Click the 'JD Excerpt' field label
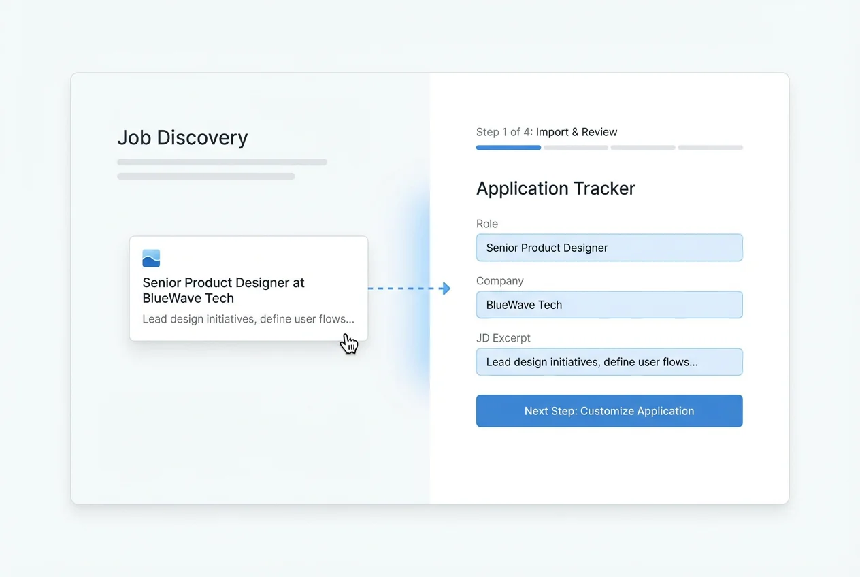The width and height of the screenshot is (860, 577). [503, 338]
